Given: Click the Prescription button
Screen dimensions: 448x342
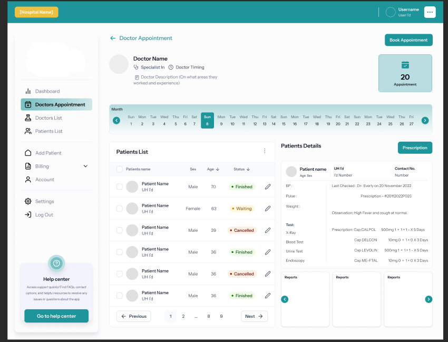Looking at the screenshot, I should 415,148.
